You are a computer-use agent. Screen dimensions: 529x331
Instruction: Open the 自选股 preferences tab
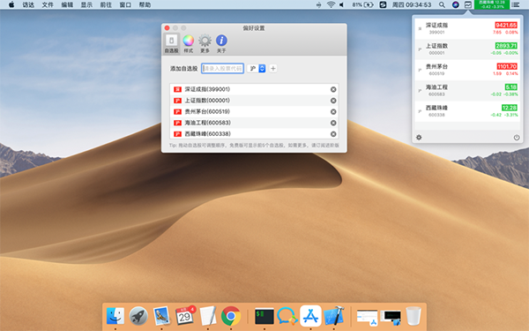click(171, 43)
